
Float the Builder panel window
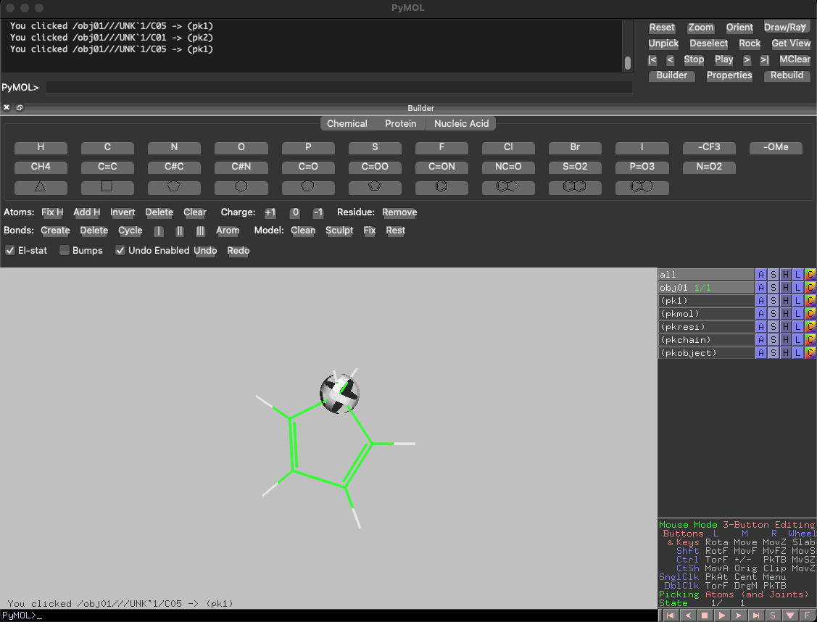pyautogui.click(x=20, y=108)
